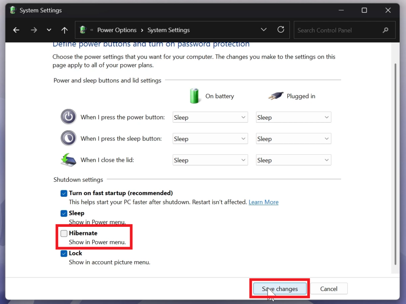Image resolution: width=406 pixels, height=304 pixels.
Task: Click the laptop lid close icon
Action: (x=68, y=160)
